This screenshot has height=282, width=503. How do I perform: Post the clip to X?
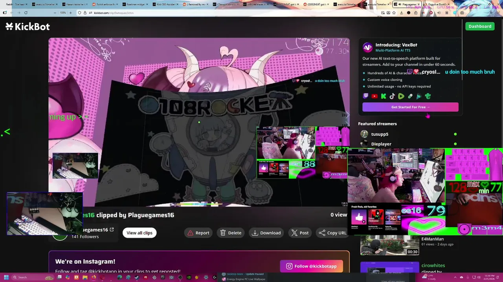tap(300, 233)
